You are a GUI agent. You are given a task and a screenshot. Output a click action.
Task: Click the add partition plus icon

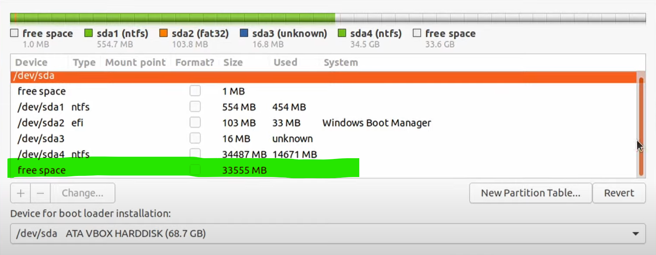(20, 193)
